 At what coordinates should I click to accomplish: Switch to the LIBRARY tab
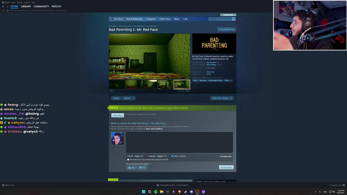click(26, 6)
